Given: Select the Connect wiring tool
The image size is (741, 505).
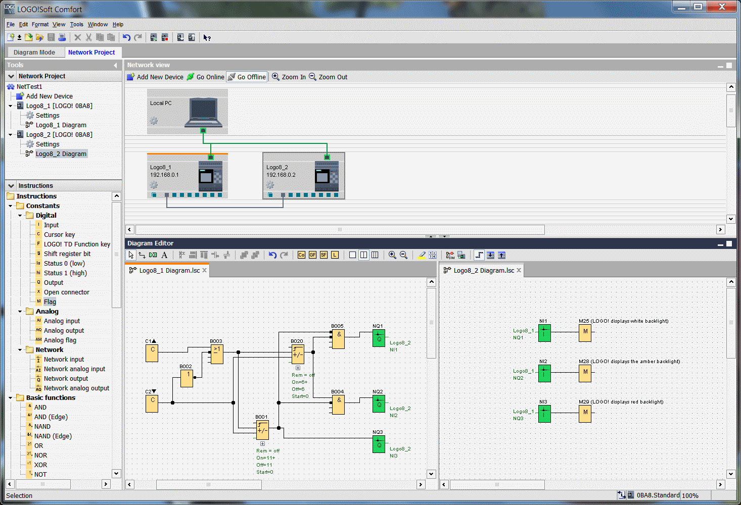Looking at the screenshot, I should (142, 255).
